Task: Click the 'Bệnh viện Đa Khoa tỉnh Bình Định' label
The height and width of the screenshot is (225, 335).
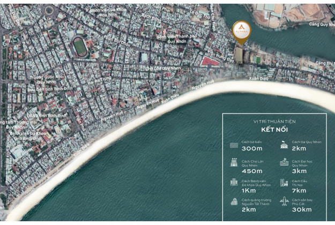Action: pos(28,136)
